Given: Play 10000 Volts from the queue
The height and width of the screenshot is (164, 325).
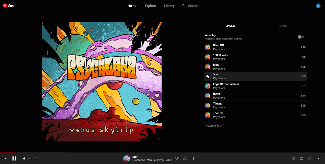Looking at the screenshot, I should (x=255, y=57).
